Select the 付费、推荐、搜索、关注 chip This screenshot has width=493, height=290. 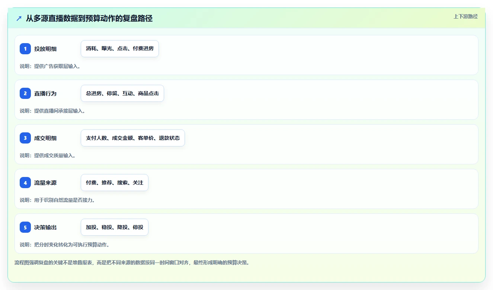click(115, 183)
